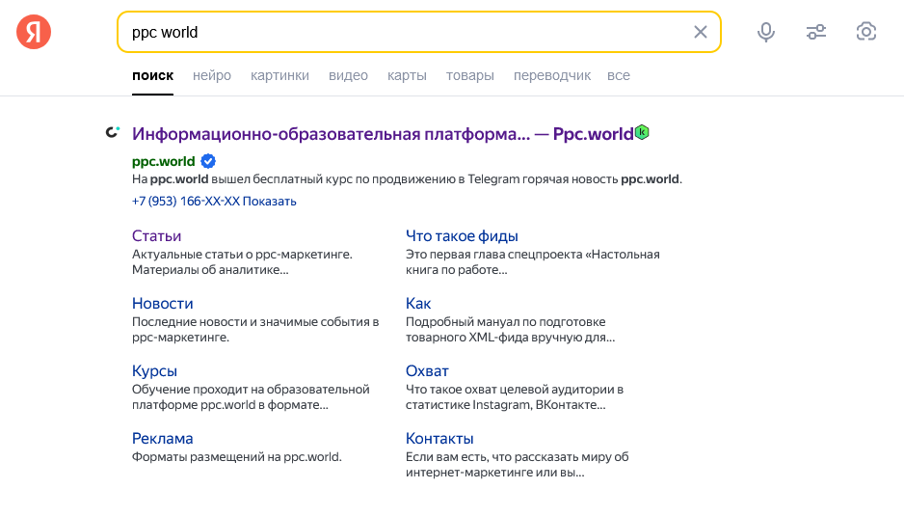The width and height of the screenshot is (904, 516).
Task: Click the green badge after Ppc.world title
Action: pyautogui.click(x=642, y=132)
